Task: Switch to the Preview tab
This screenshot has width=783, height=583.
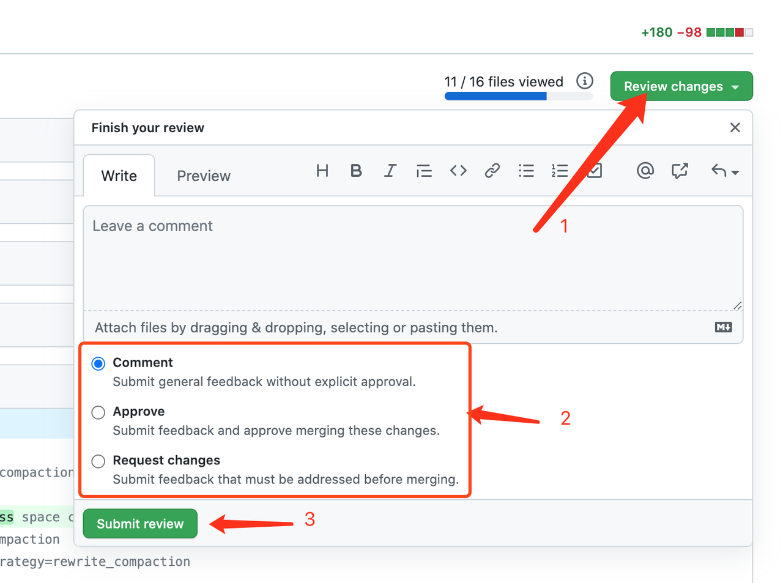Action: 203,176
